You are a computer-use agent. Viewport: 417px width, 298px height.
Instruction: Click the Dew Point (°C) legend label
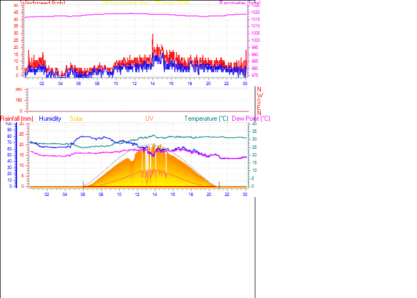click(251, 119)
